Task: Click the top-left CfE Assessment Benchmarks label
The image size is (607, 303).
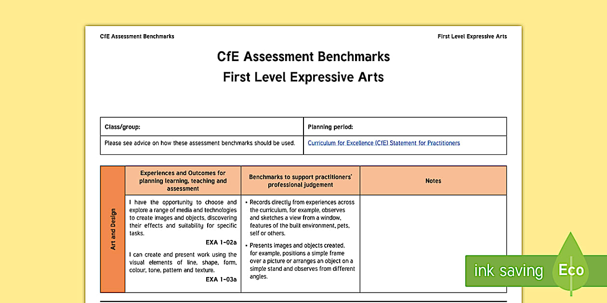Action: coord(137,36)
